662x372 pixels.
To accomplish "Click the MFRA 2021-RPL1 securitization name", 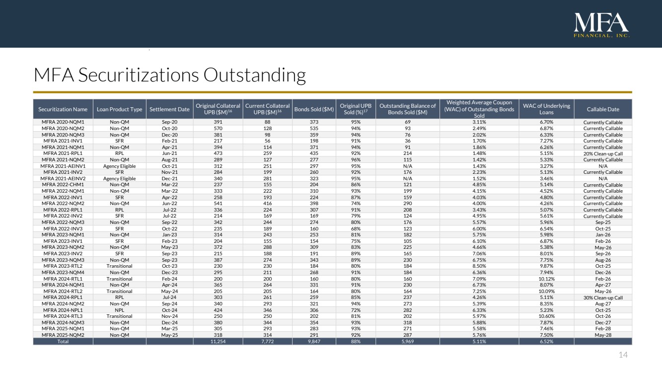I will click(63, 153).
